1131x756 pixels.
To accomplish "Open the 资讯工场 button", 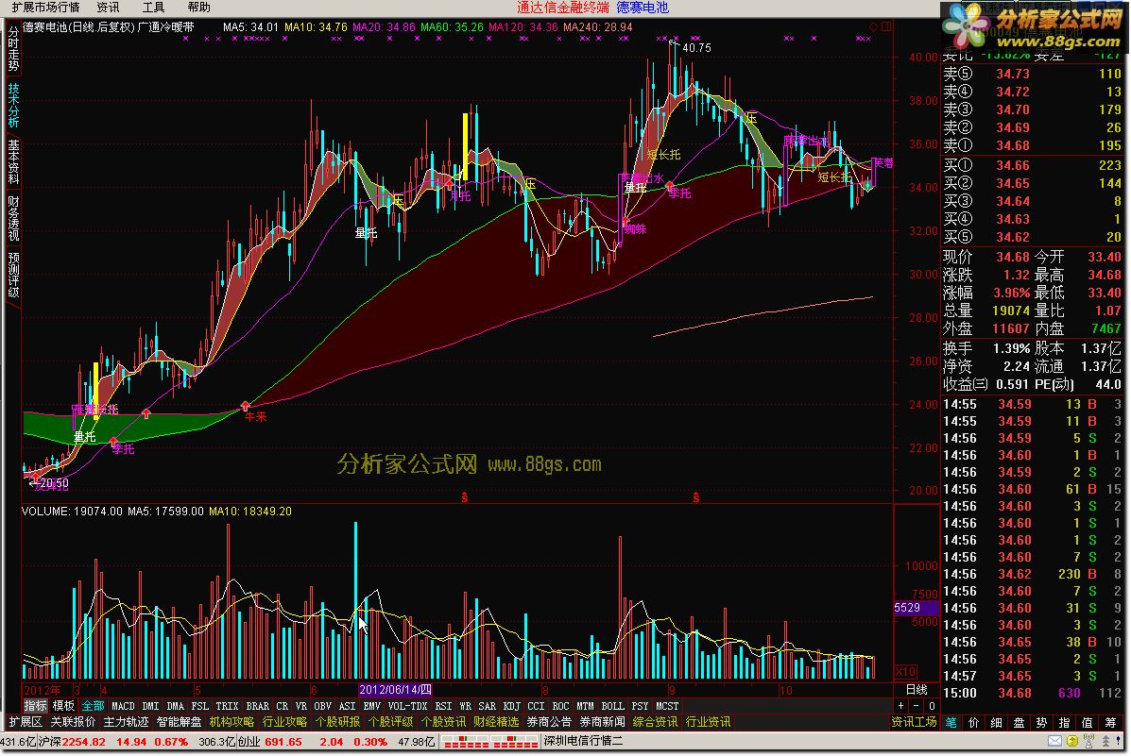I will [914, 722].
